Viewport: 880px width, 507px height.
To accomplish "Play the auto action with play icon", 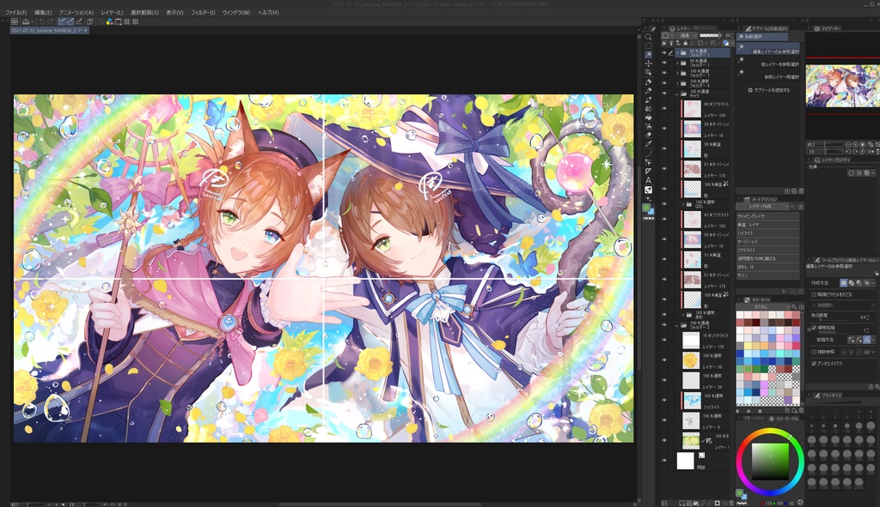I will (x=785, y=292).
